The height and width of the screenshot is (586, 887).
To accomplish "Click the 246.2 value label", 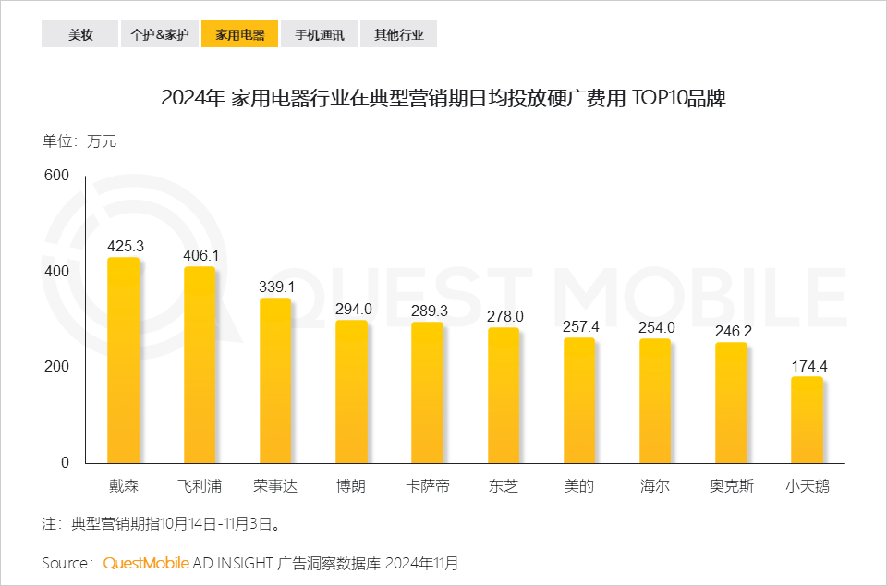I will point(733,332).
